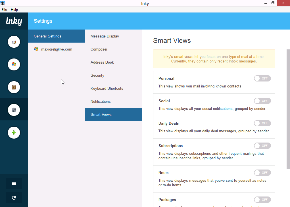The width and height of the screenshot is (290, 207).
Task: Click the Windows flag icon beside maxiorel@live.com
Action: tap(36, 49)
